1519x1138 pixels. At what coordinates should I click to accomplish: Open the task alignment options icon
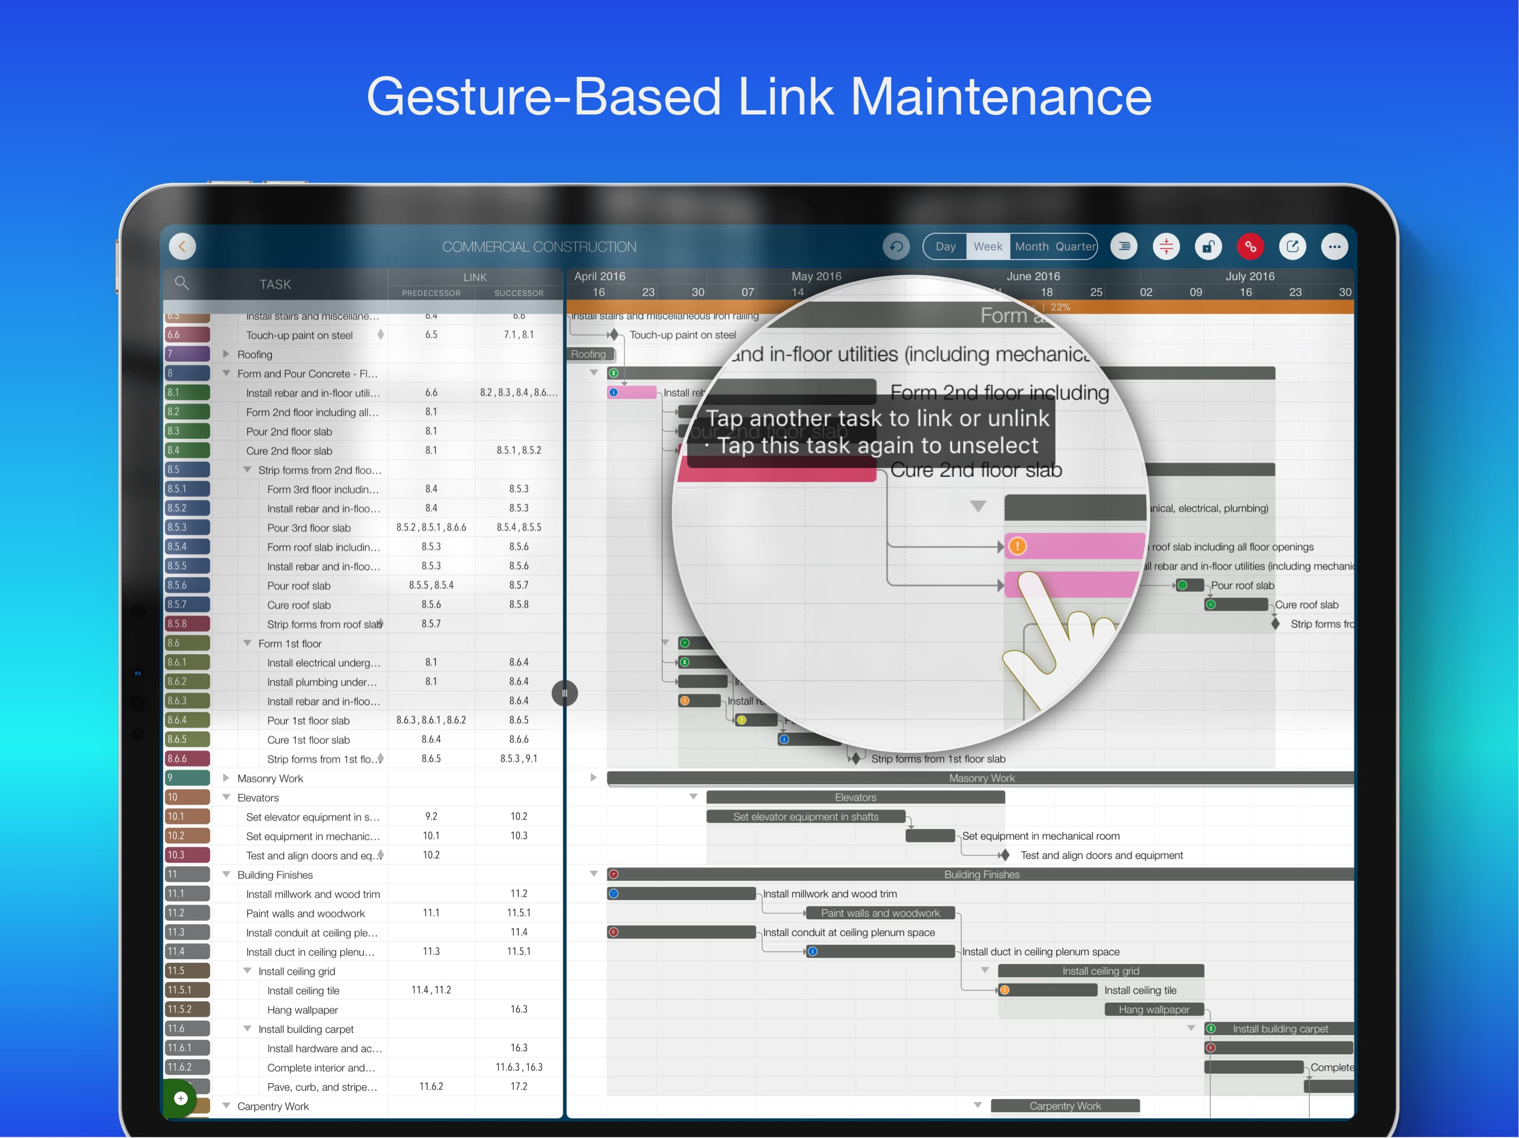pos(1124,246)
